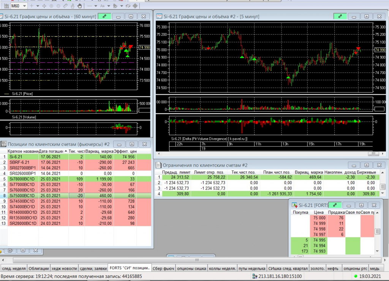The image size is (389, 281).
Task: Click the 60-minute chart window title icon
Action: 2,16
